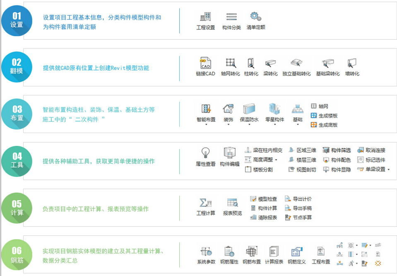This screenshot has width=397, height=276.
Task: Click the 独立基础转化 icon
Action: tap(296, 64)
